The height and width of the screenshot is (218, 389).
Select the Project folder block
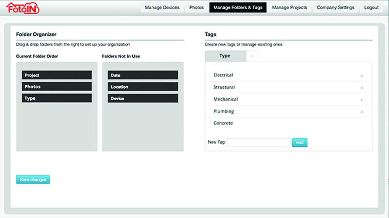[57, 75]
